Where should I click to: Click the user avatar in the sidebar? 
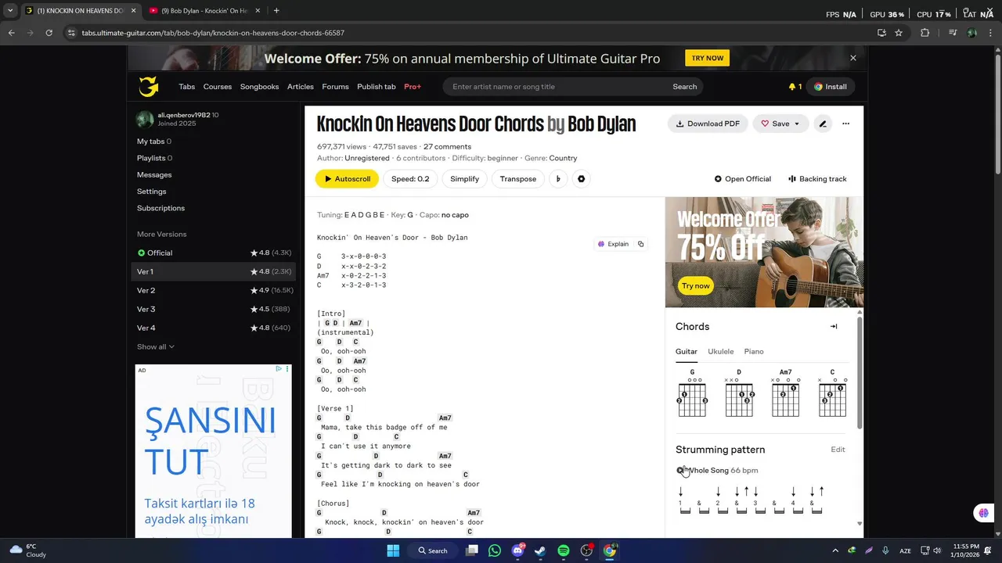click(x=145, y=119)
